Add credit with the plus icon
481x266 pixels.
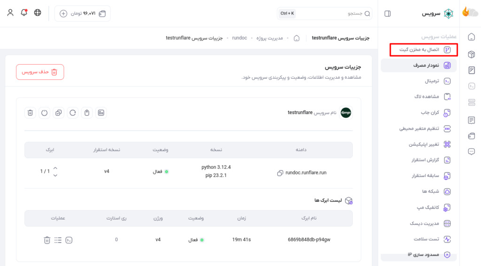click(63, 14)
